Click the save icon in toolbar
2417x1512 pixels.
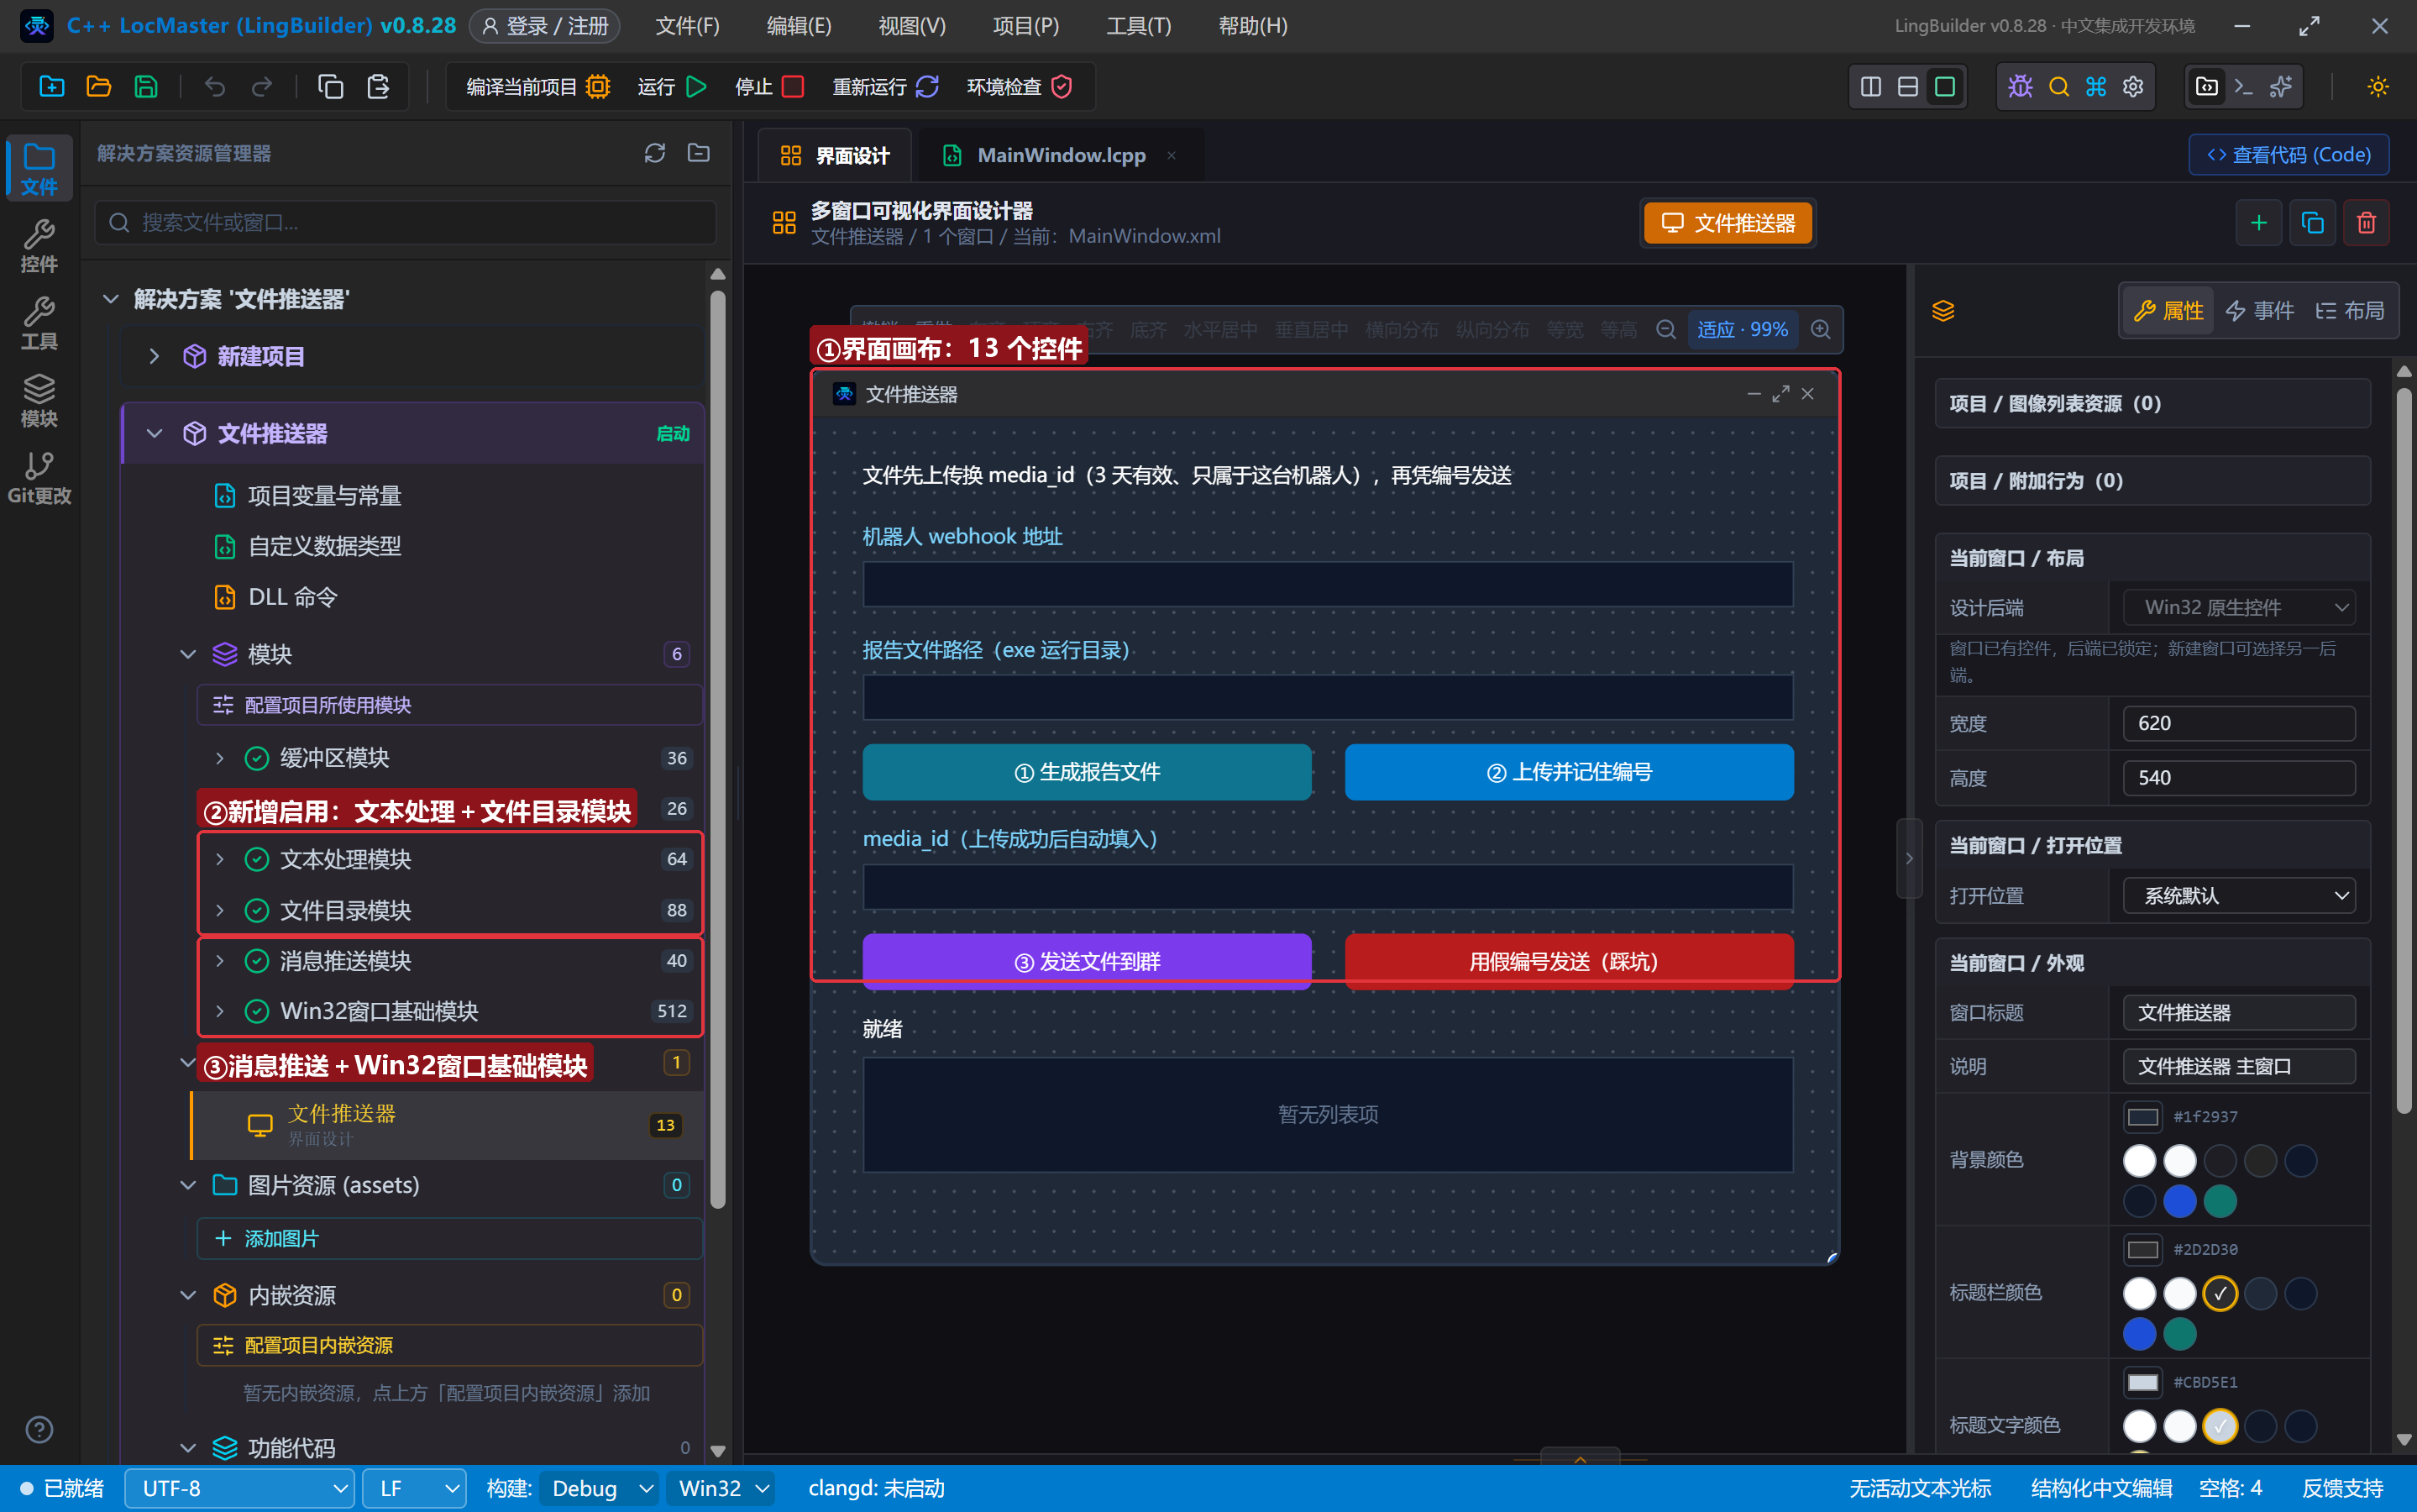pos(146,86)
